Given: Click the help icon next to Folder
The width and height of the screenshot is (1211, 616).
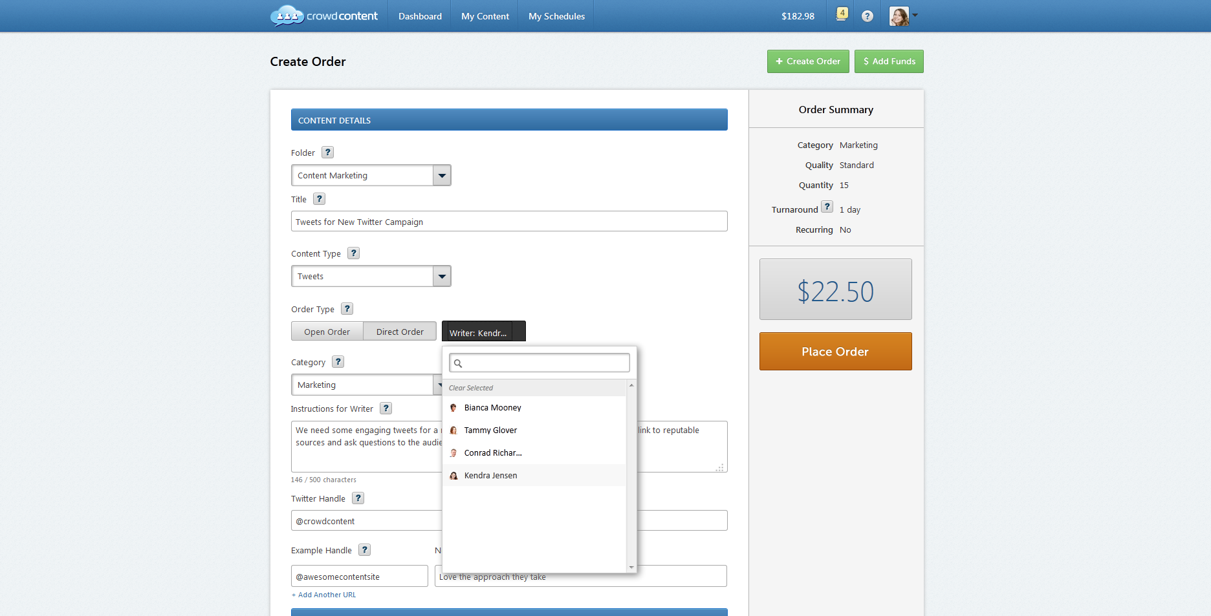Looking at the screenshot, I should [x=328, y=153].
